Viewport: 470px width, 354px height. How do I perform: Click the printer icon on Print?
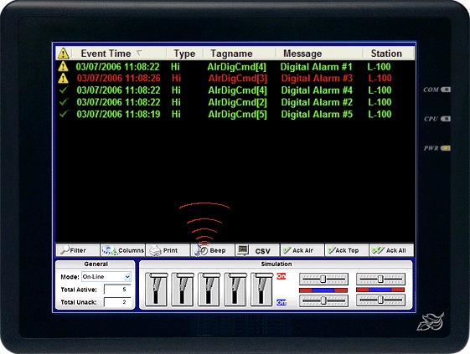pos(155,251)
